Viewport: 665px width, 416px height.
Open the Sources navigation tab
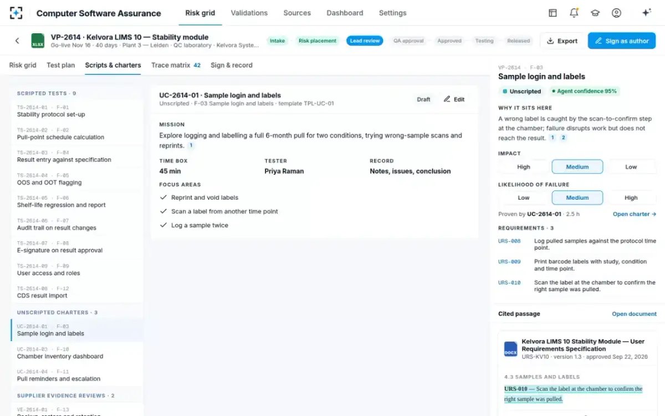pos(297,13)
